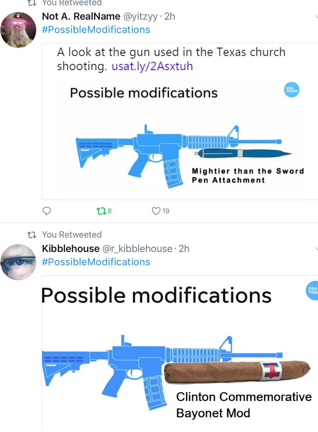This screenshot has height=432, width=318.
Task: View the Clinton Commemorative Bayonet Mod image
Action: pyautogui.click(x=180, y=354)
